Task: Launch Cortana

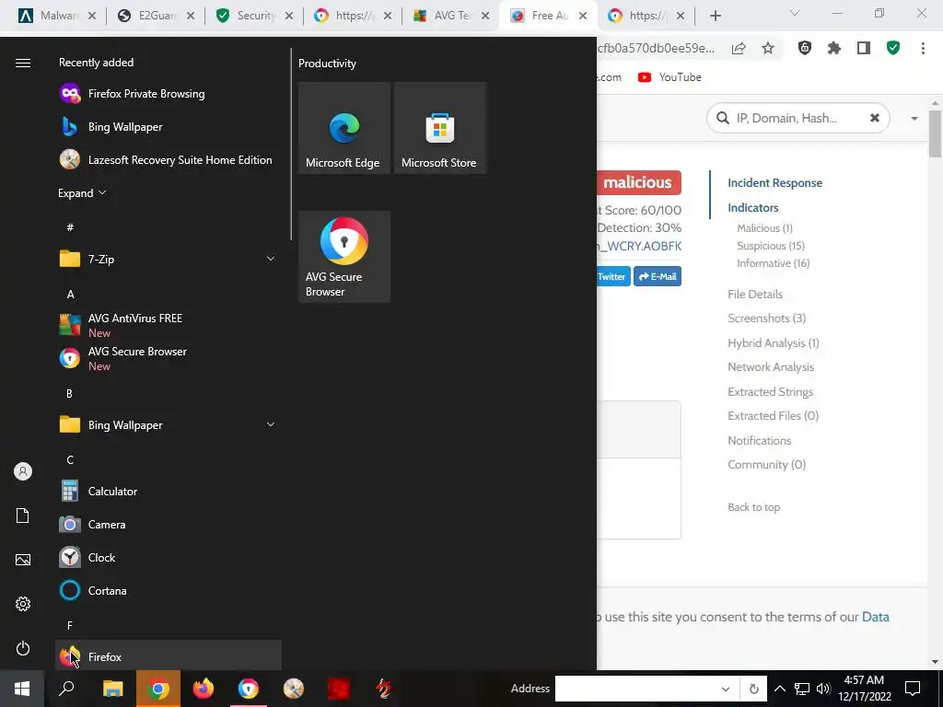Action: coord(169,590)
